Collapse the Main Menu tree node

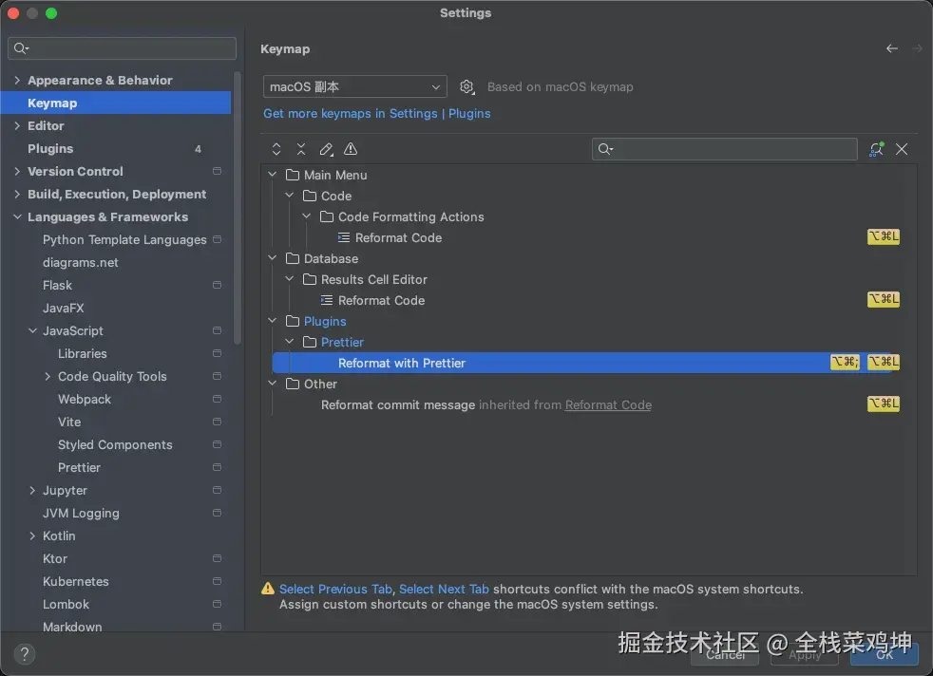[272, 175]
